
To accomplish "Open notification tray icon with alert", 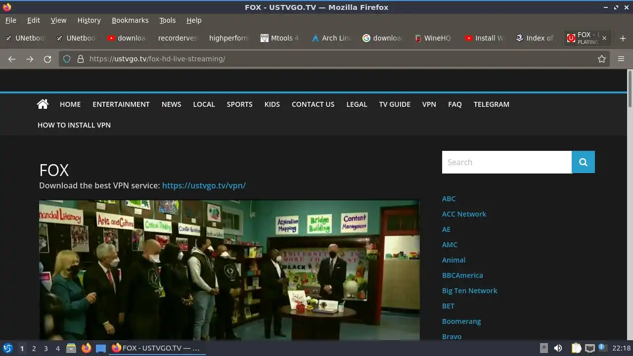I will [602, 348].
